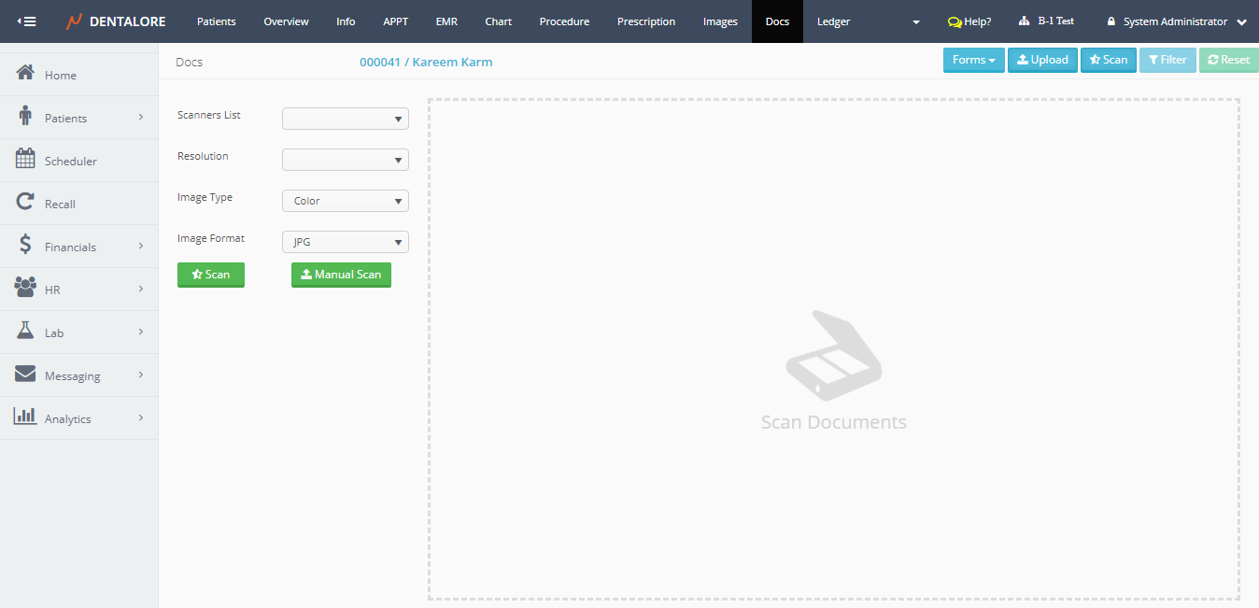1259x608 pixels.
Task: Click the HR people group icon
Action: (25, 289)
